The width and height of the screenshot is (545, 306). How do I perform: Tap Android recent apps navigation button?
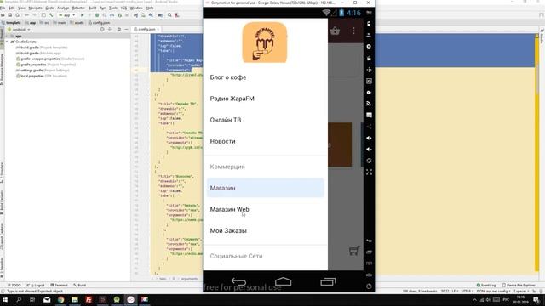(328, 281)
